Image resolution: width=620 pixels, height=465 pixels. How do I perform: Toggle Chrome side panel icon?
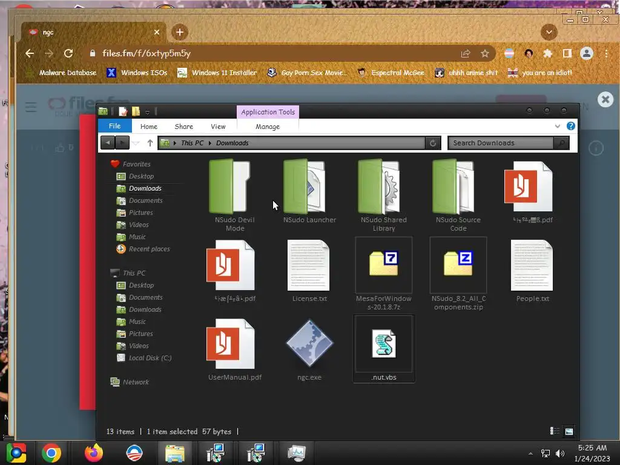[567, 53]
